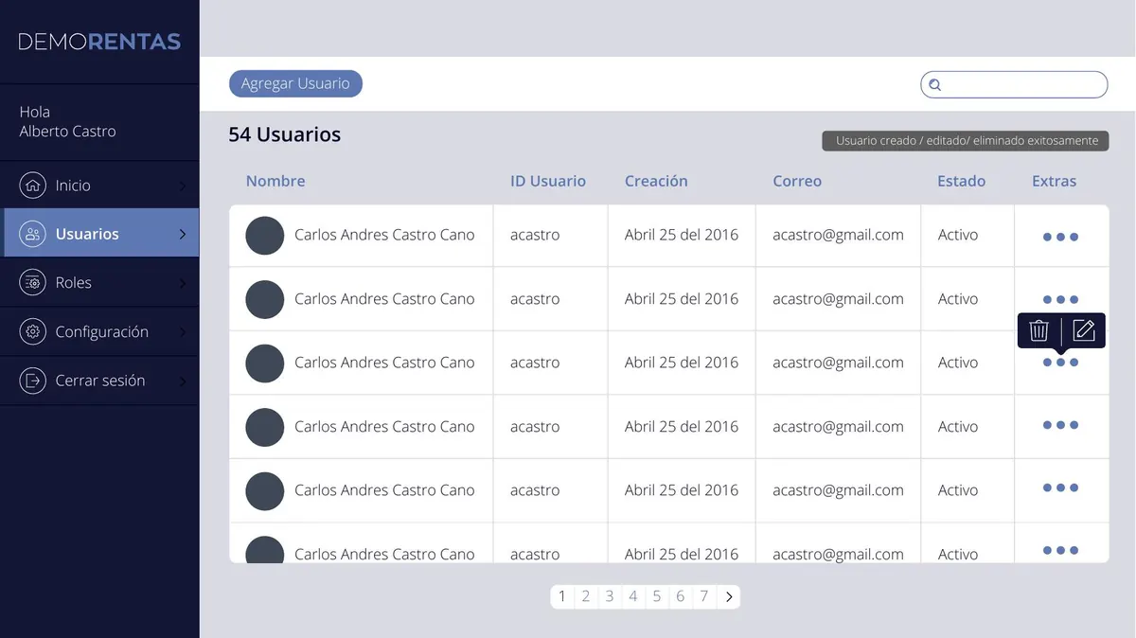Click the Inicio home icon
The width and height of the screenshot is (1136, 638).
click(33, 186)
